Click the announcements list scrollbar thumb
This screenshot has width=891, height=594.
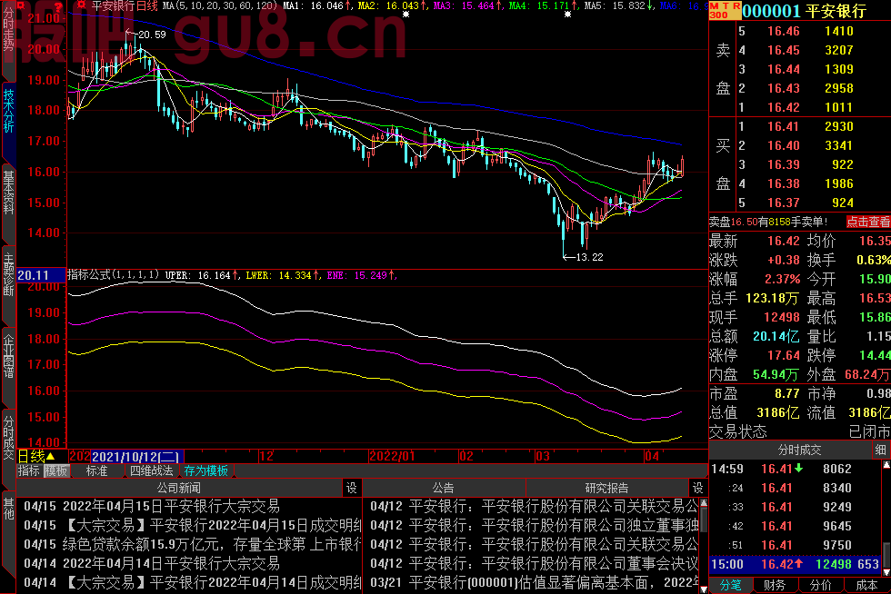coord(704,520)
